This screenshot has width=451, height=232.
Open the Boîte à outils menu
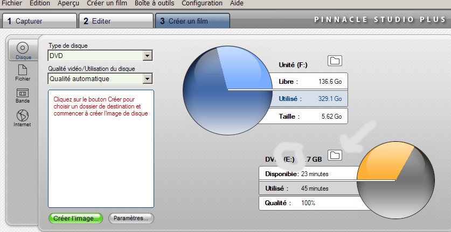tap(155, 3)
